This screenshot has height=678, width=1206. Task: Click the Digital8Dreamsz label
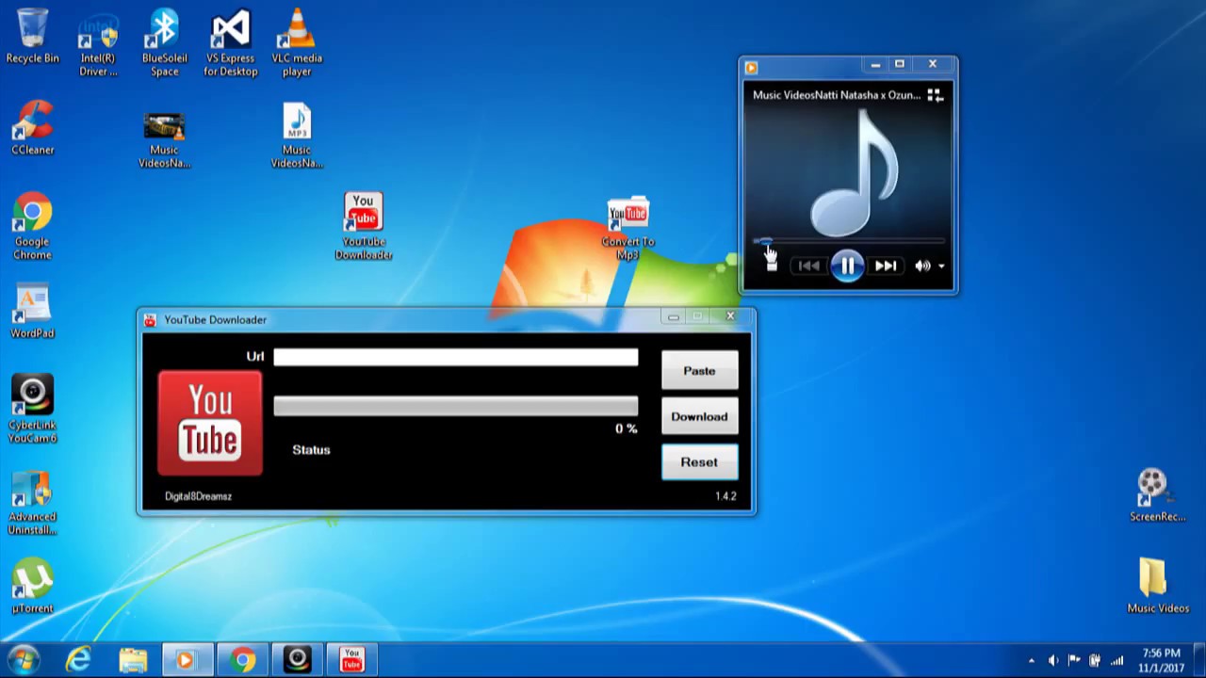click(x=198, y=496)
